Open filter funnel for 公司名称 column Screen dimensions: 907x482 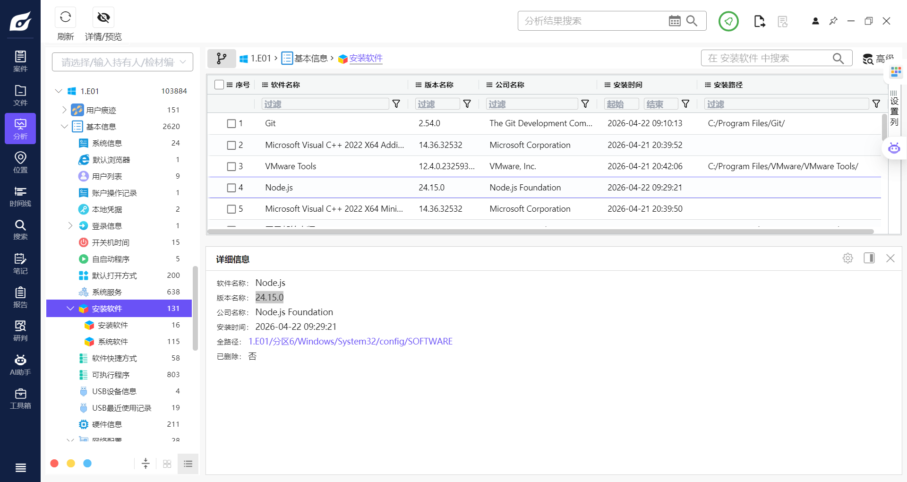tap(585, 104)
